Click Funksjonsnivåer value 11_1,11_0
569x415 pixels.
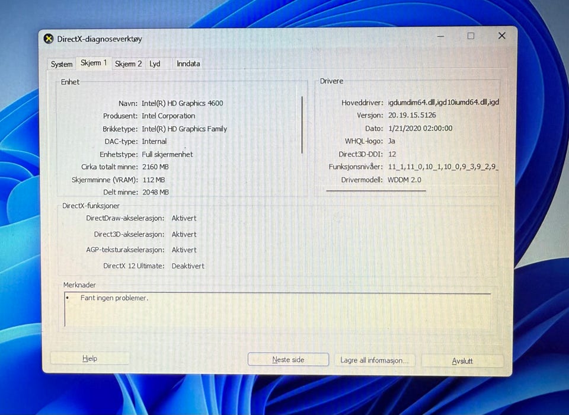click(x=443, y=167)
